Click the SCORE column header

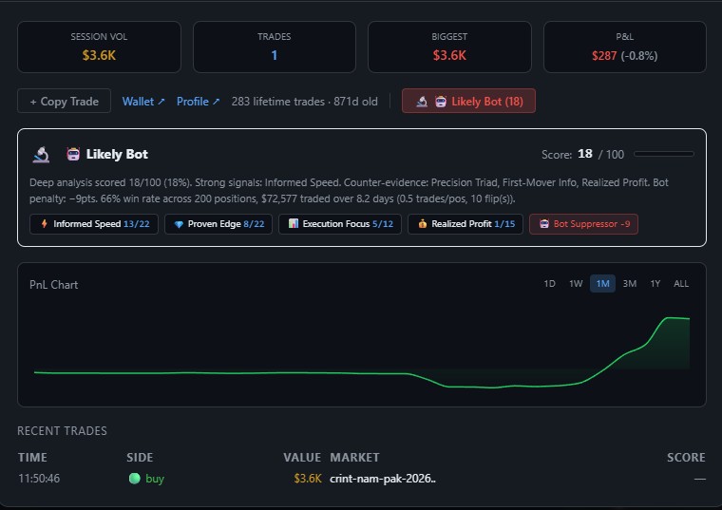[x=686, y=457]
